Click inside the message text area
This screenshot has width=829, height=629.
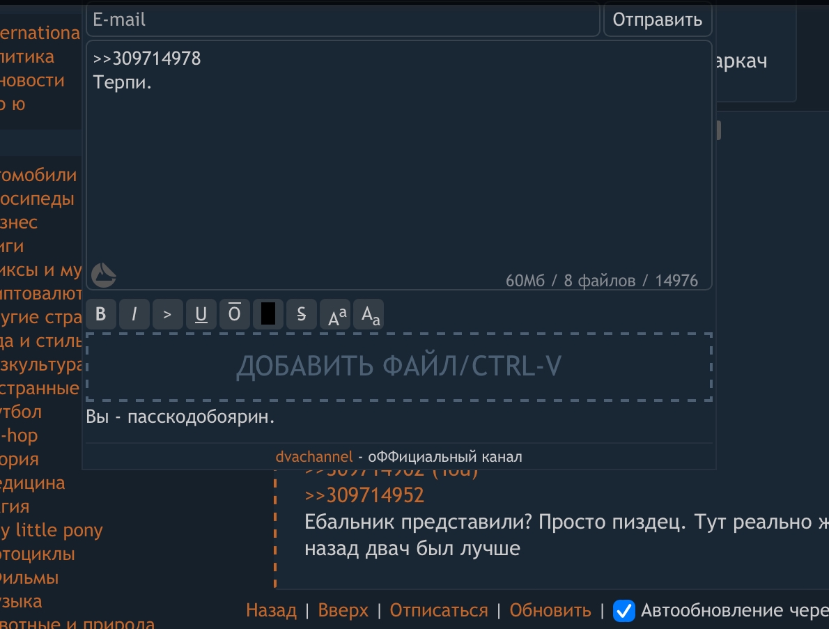click(399, 165)
